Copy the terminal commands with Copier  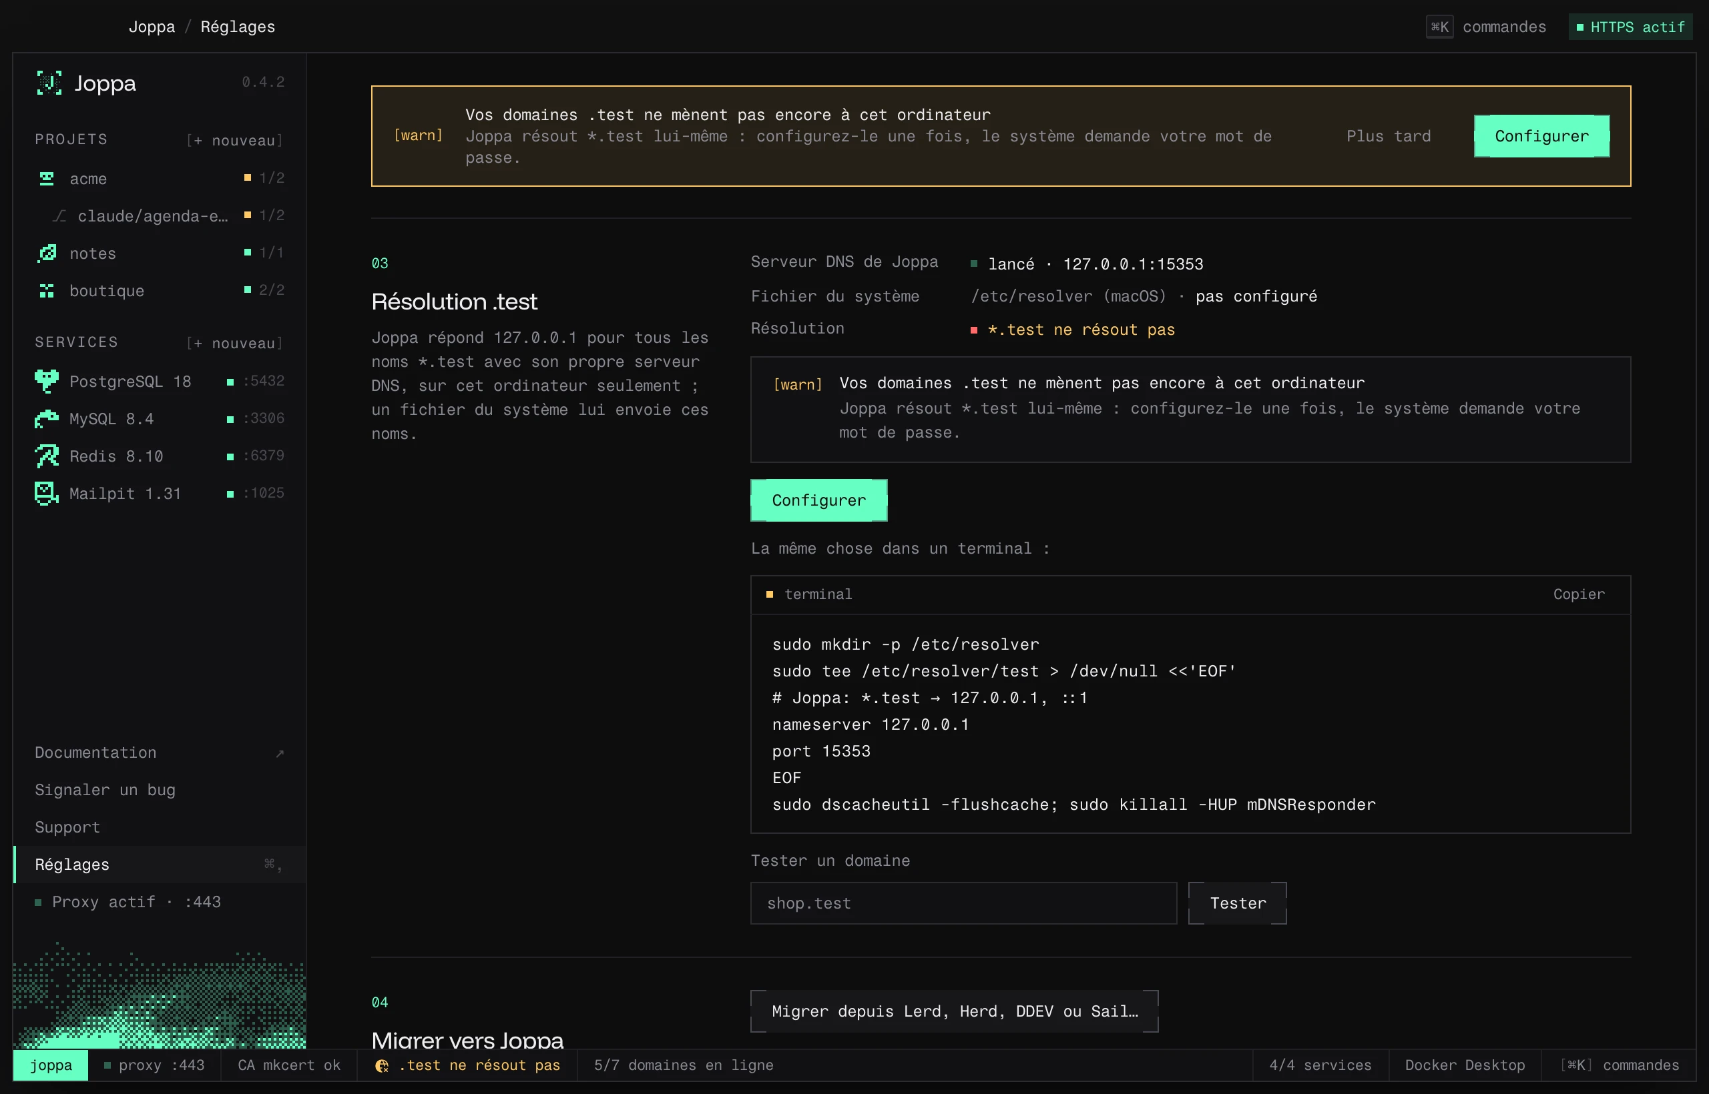tap(1579, 594)
